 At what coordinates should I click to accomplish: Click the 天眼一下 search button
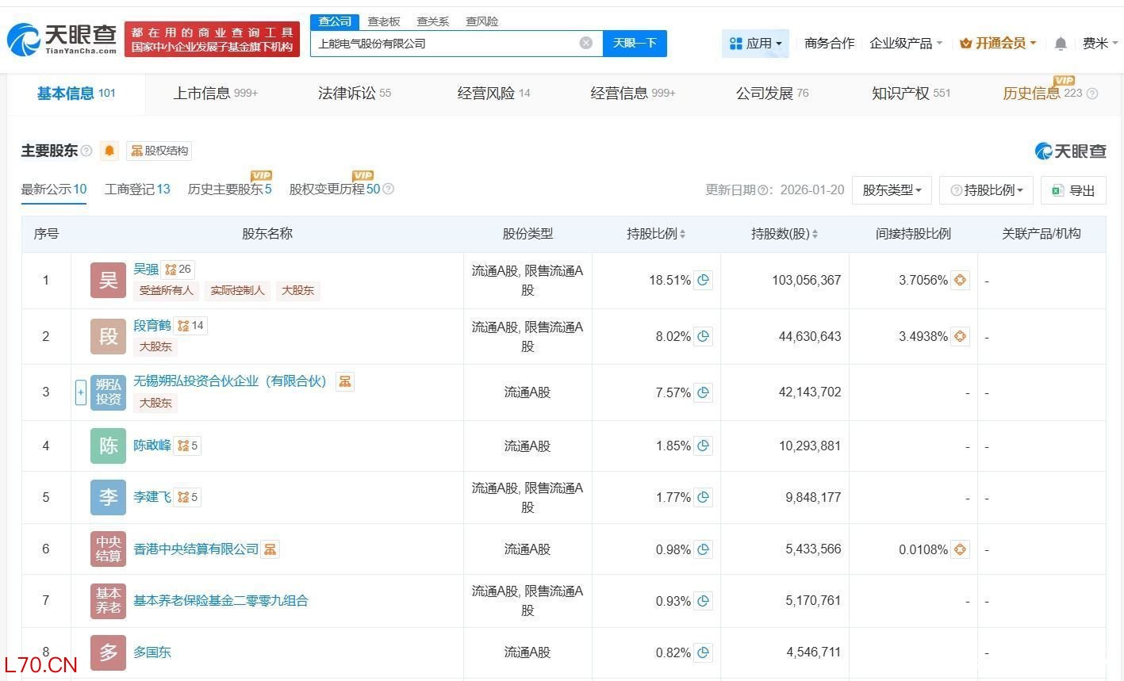(x=635, y=43)
